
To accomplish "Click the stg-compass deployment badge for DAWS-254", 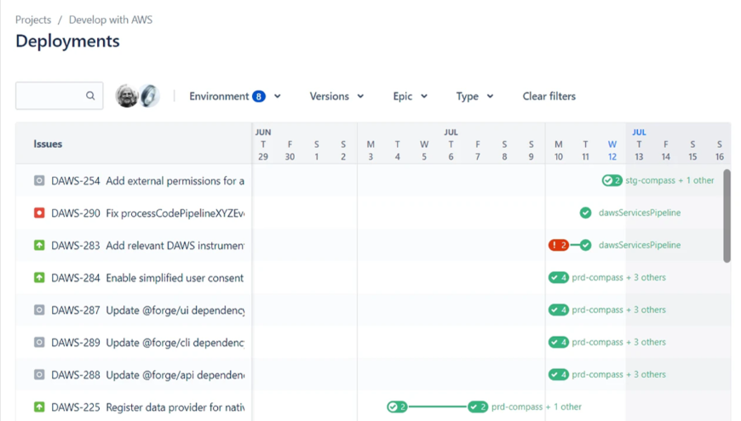I will pyautogui.click(x=612, y=180).
